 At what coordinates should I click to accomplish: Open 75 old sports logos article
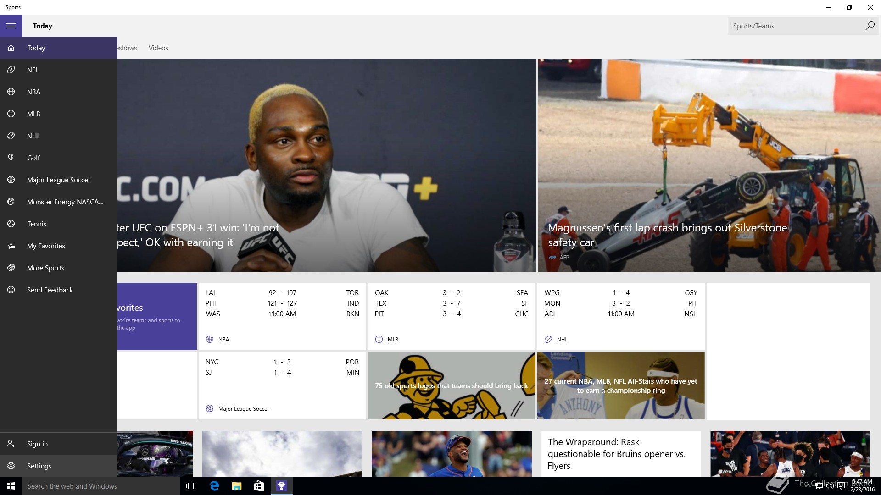[452, 385]
